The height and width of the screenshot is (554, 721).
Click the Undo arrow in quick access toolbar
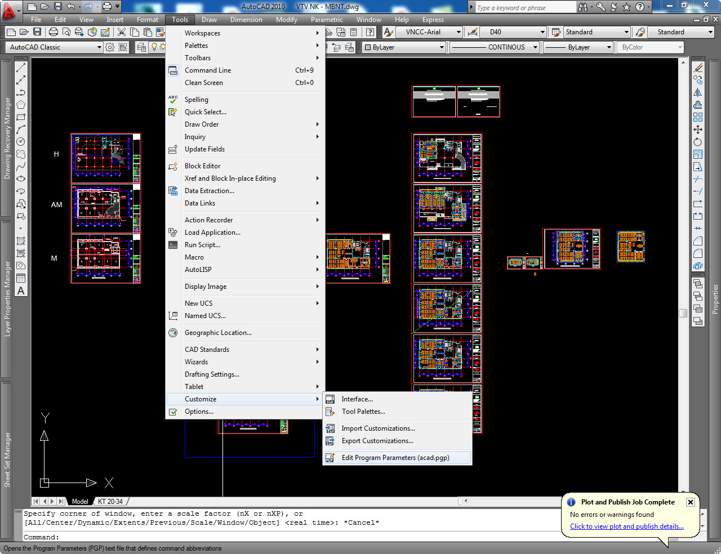[70, 7]
